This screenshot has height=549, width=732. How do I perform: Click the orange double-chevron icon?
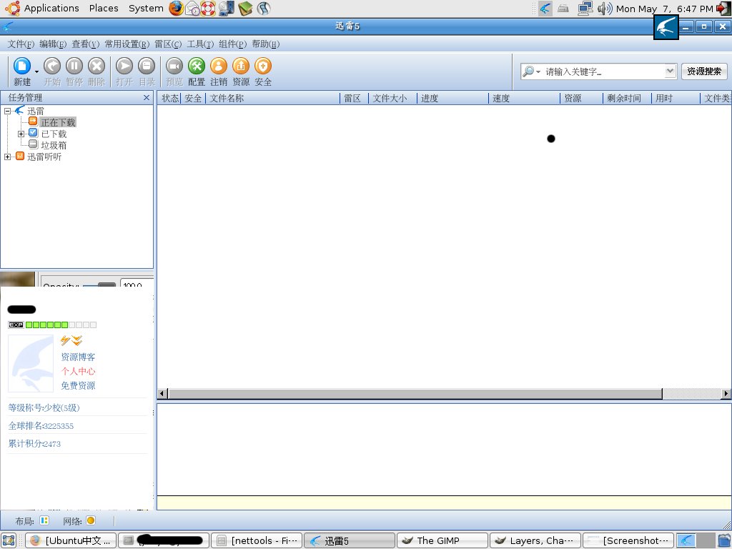[77, 341]
